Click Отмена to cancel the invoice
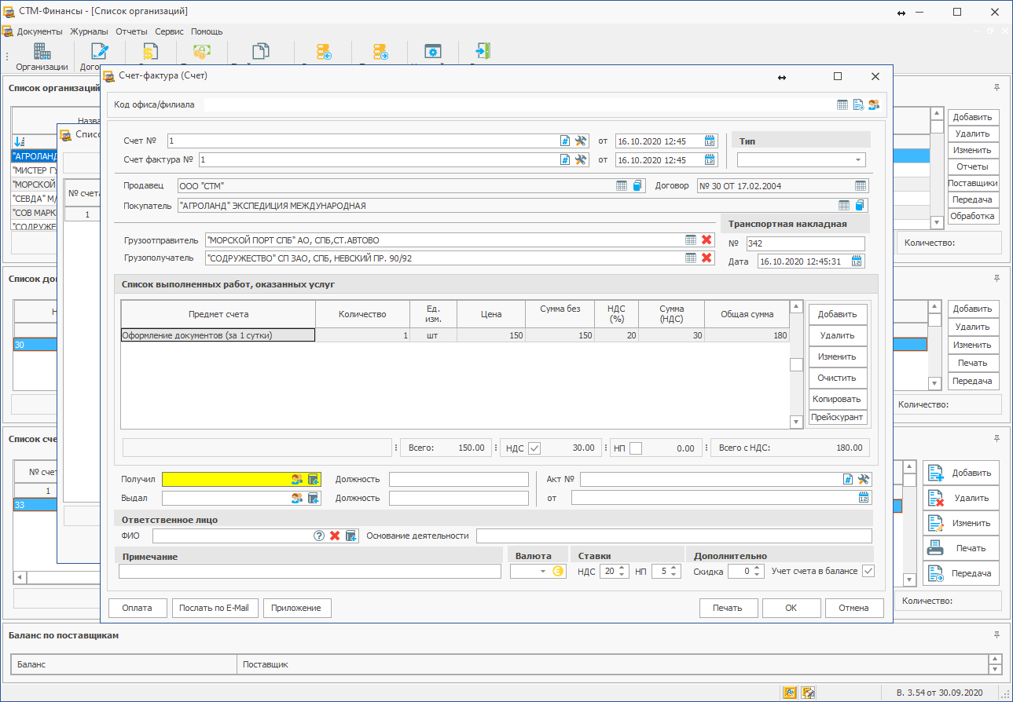1013x702 pixels. click(853, 608)
